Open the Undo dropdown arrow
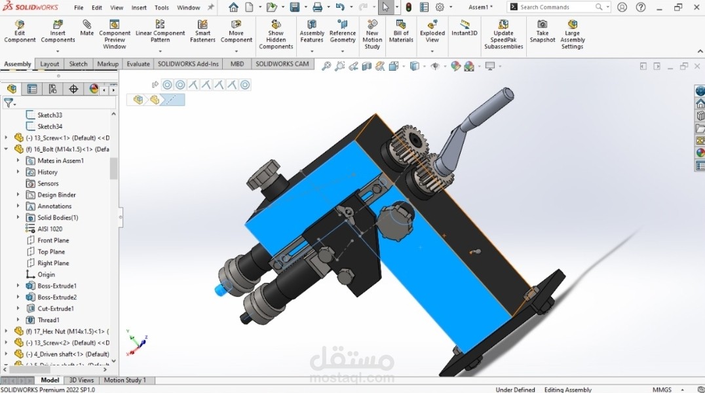 coord(351,7)
